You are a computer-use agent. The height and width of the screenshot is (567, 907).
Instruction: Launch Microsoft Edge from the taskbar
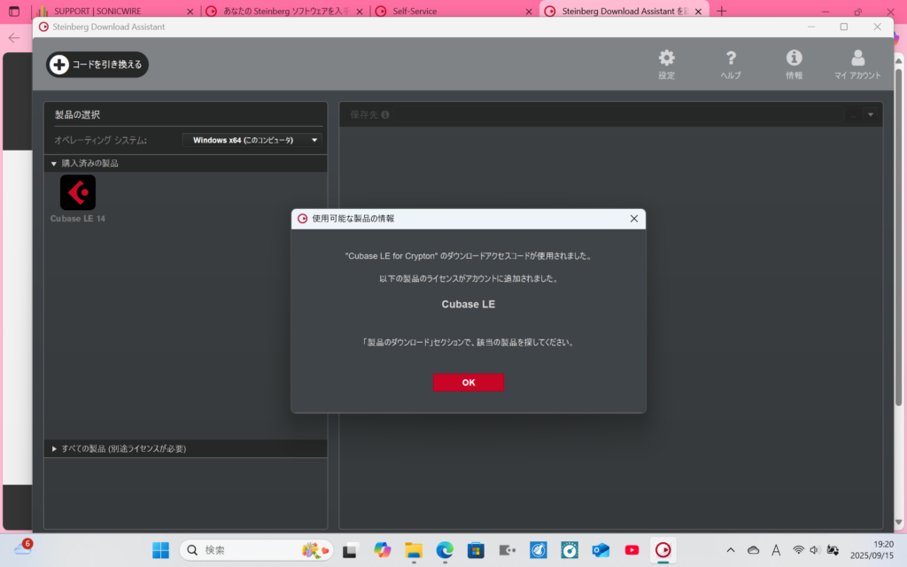click(x=445, y=550)
